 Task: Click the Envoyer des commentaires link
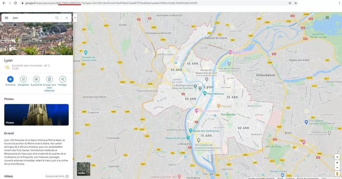click(x=307, y=178)
